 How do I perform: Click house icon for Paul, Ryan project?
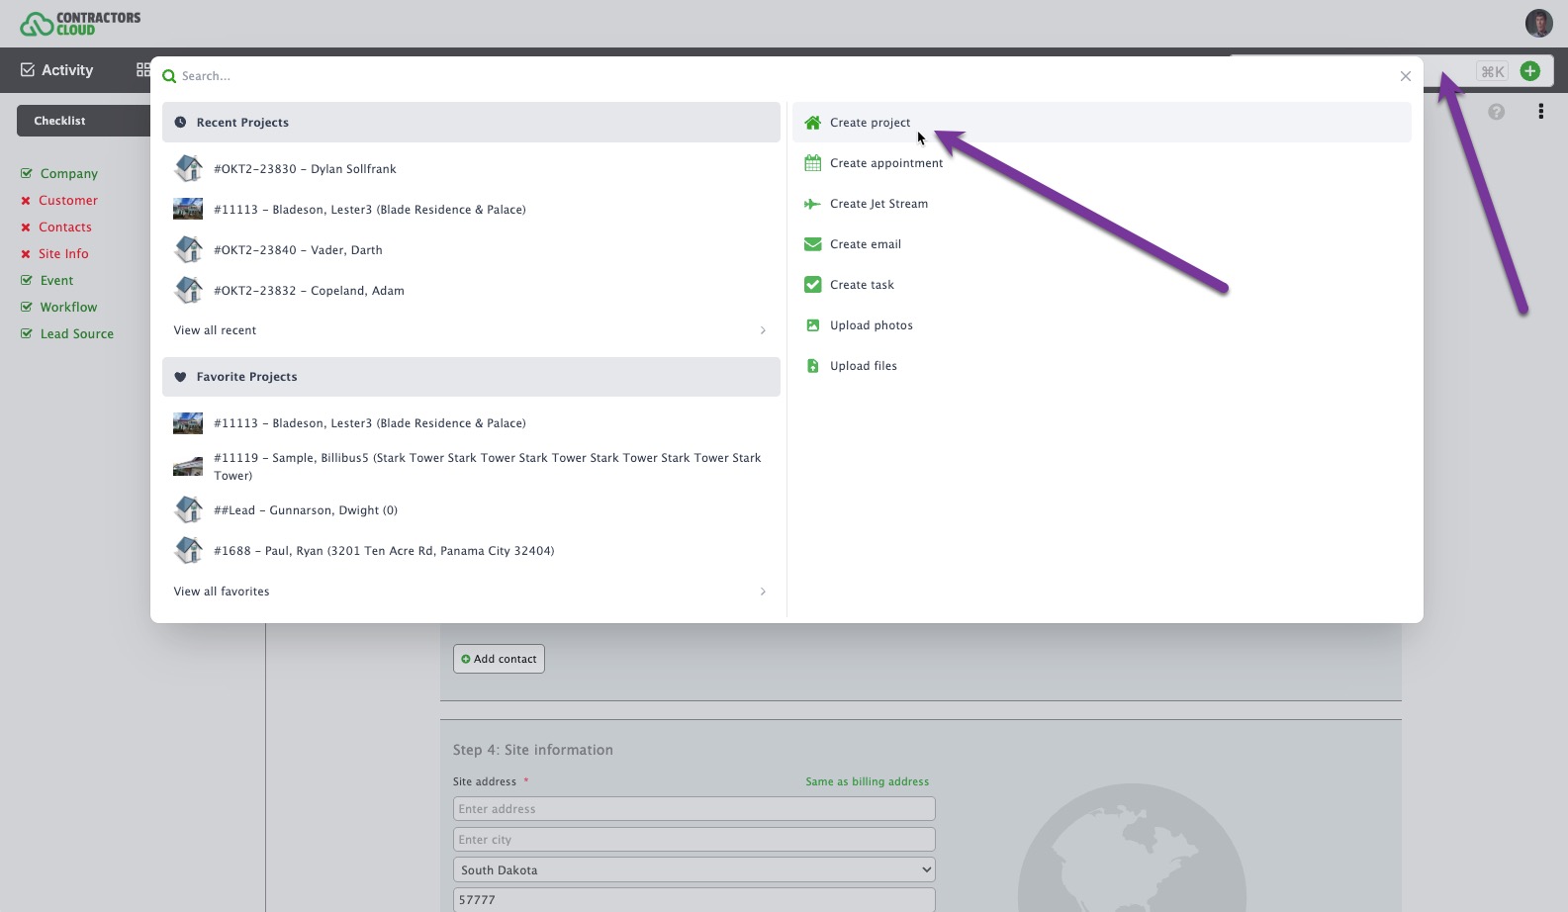pyautogui.click(x=188, y=550)
